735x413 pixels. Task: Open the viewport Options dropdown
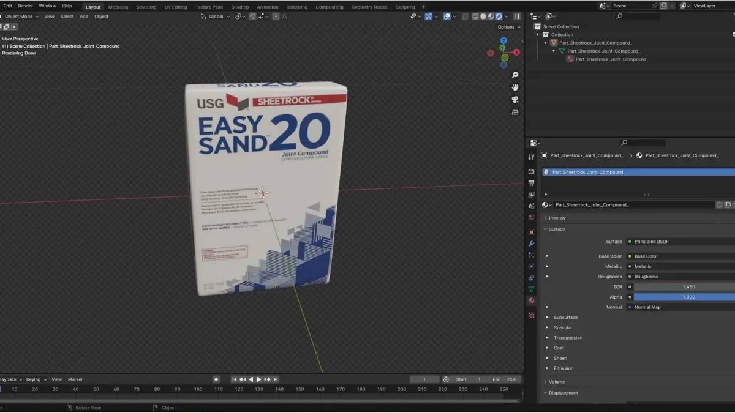tap(508, 27)
